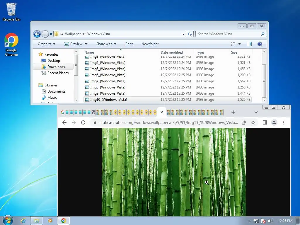The image size is (300, 225).
Task: Bookmark this page with star icon
Action: pyautogui.click(x=253, y=123)
